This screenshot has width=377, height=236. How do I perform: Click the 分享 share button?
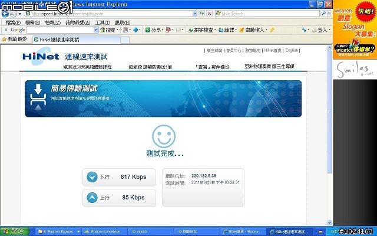[x=153, y=30]
